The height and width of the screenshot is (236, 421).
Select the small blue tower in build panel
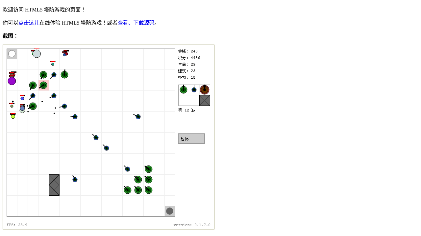(x=194, y=89)
